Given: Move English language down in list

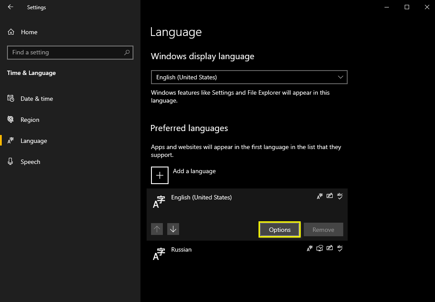Looking at the screenshot, I should (173, 229).
